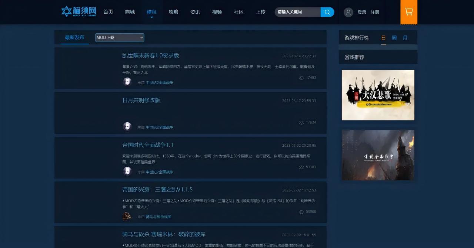Click author avatar under 帝国的兴衰：三藩之乱V1.1.5
Screen dimensions: 474x248
[x=127, y=216]
